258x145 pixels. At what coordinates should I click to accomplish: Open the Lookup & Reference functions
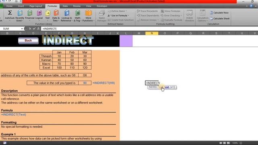coord(66,16)
